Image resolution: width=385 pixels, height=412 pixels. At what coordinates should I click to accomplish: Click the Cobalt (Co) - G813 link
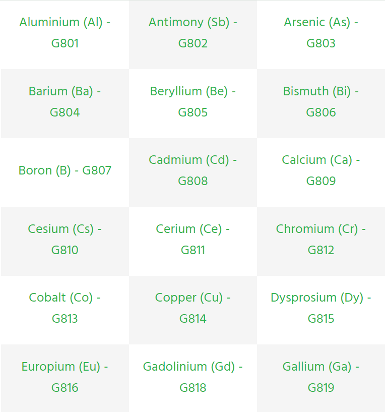coord(65,308)
